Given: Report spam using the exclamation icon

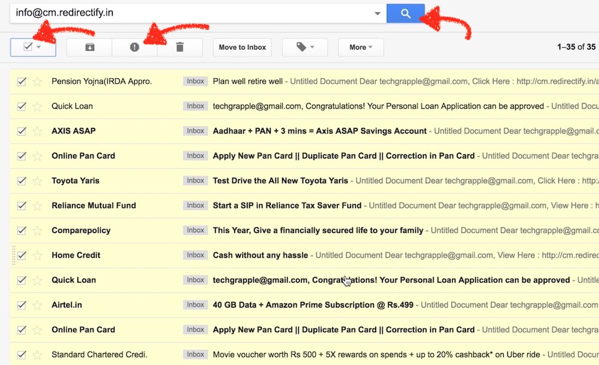Looking at the screenshot, I should point(134,47).
